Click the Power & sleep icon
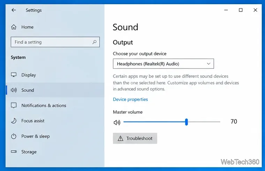265x171 pixels. (14, 136)
